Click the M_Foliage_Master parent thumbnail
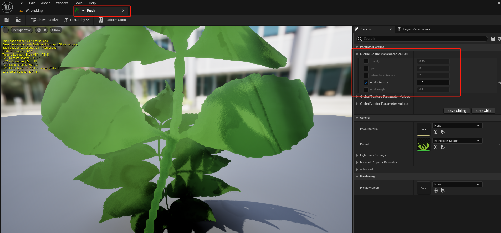Viewport: 501px width, 233px height. click(423, 144)
